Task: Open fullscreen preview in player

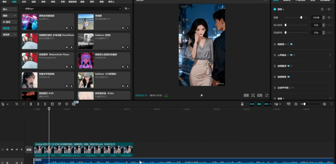Action: tap(267, 95)
